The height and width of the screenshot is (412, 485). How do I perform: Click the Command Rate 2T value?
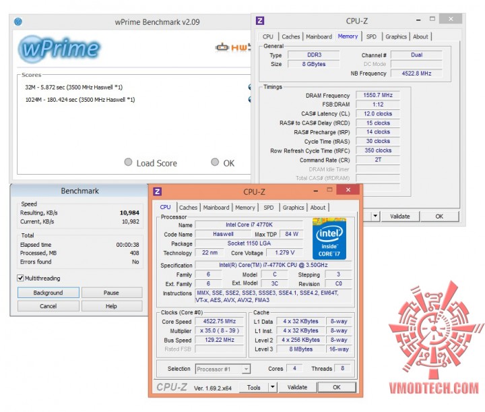pyautogui.click(x=378, y=160)
